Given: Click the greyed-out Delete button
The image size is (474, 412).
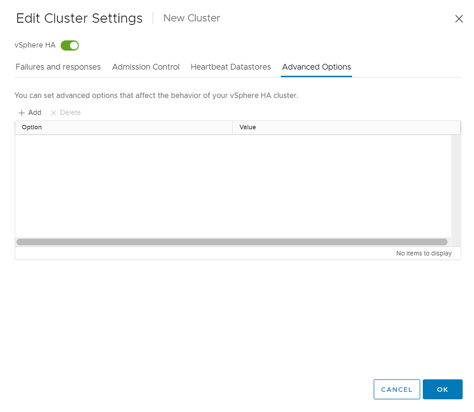Looking at the screenshot, I should (66, 112).
